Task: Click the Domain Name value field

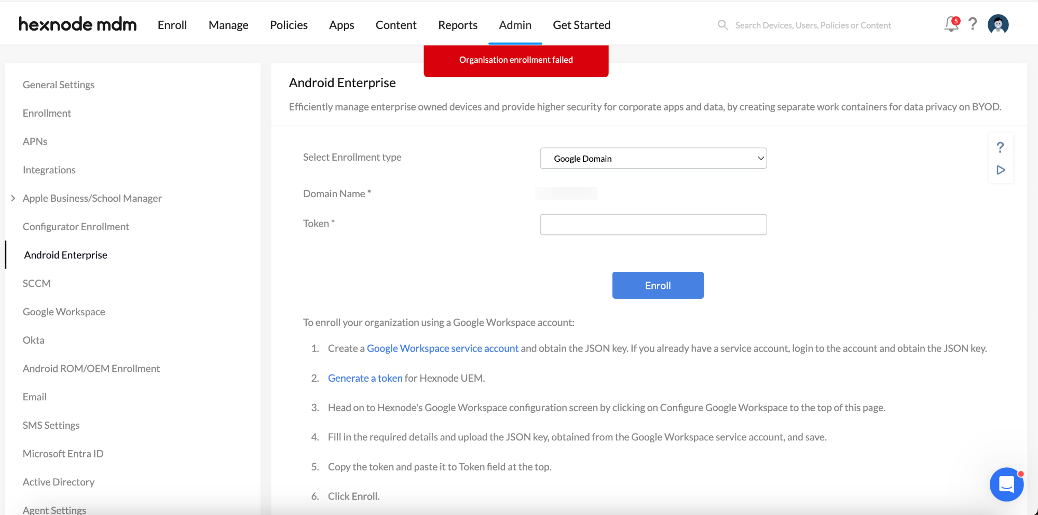Action: point(566,193)
